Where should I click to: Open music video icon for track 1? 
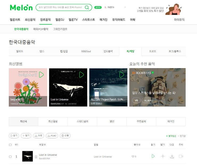point(180,156)
